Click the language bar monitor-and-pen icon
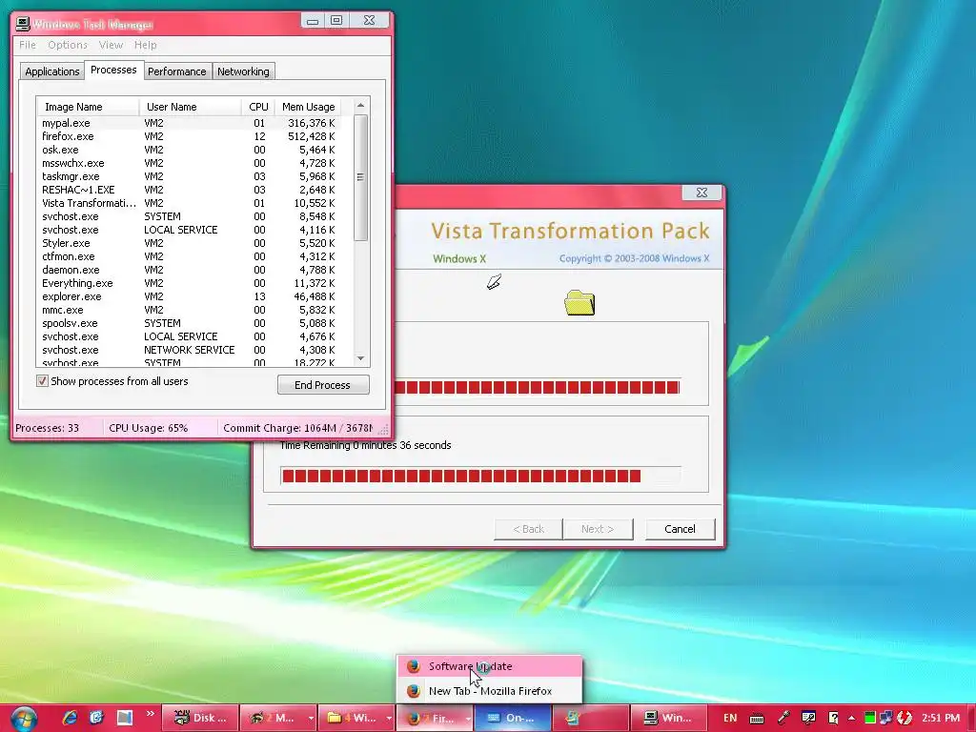Viewport: 976px width, 732px height. [x=808, y=718]
